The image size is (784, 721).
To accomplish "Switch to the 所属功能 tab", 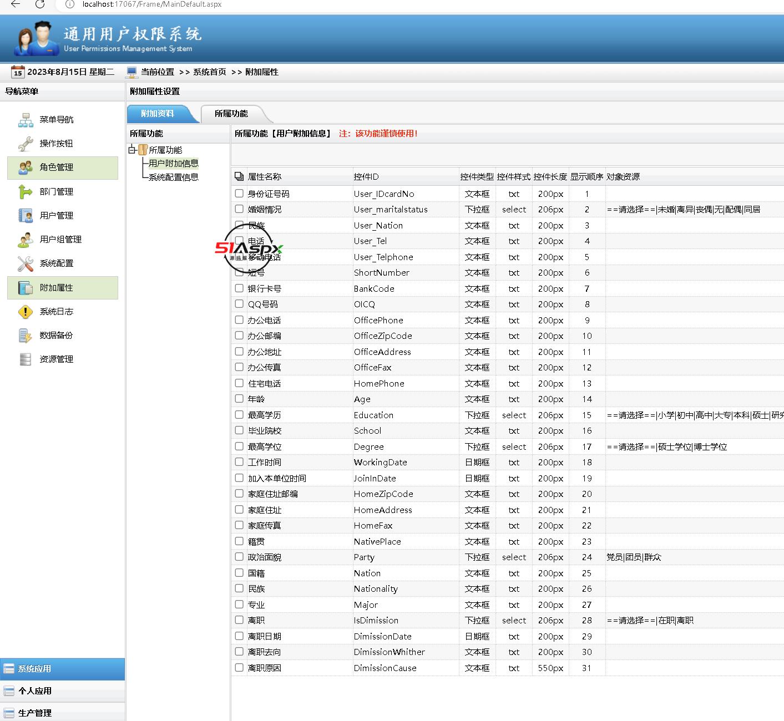I will [231, 114].
